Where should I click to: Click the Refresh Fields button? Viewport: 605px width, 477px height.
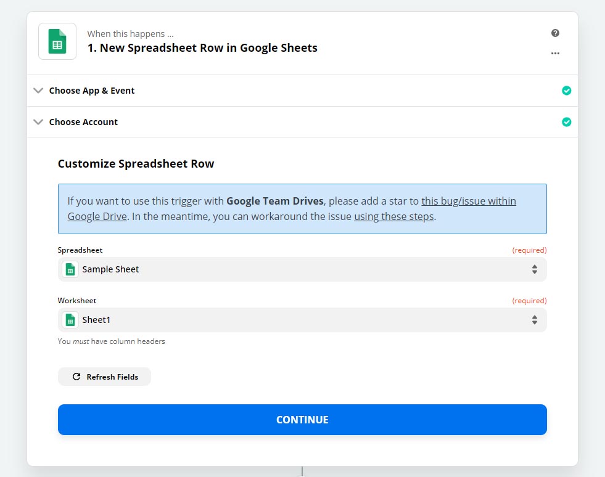(x=104, y=377)
